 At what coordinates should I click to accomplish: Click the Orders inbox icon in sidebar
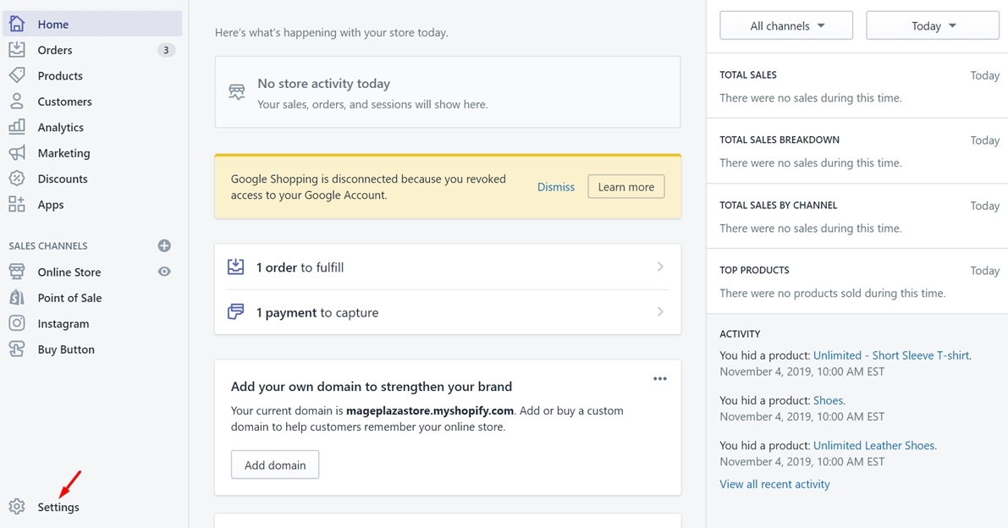pos(17,50)
